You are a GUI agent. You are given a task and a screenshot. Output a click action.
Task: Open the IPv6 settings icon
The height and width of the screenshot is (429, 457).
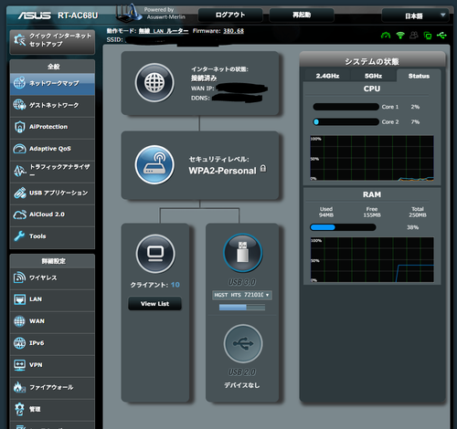[x=19, y=343]
